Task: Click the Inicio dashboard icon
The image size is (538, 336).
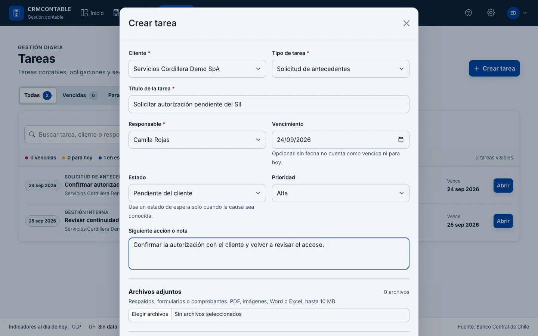Action: click(84, 13)
